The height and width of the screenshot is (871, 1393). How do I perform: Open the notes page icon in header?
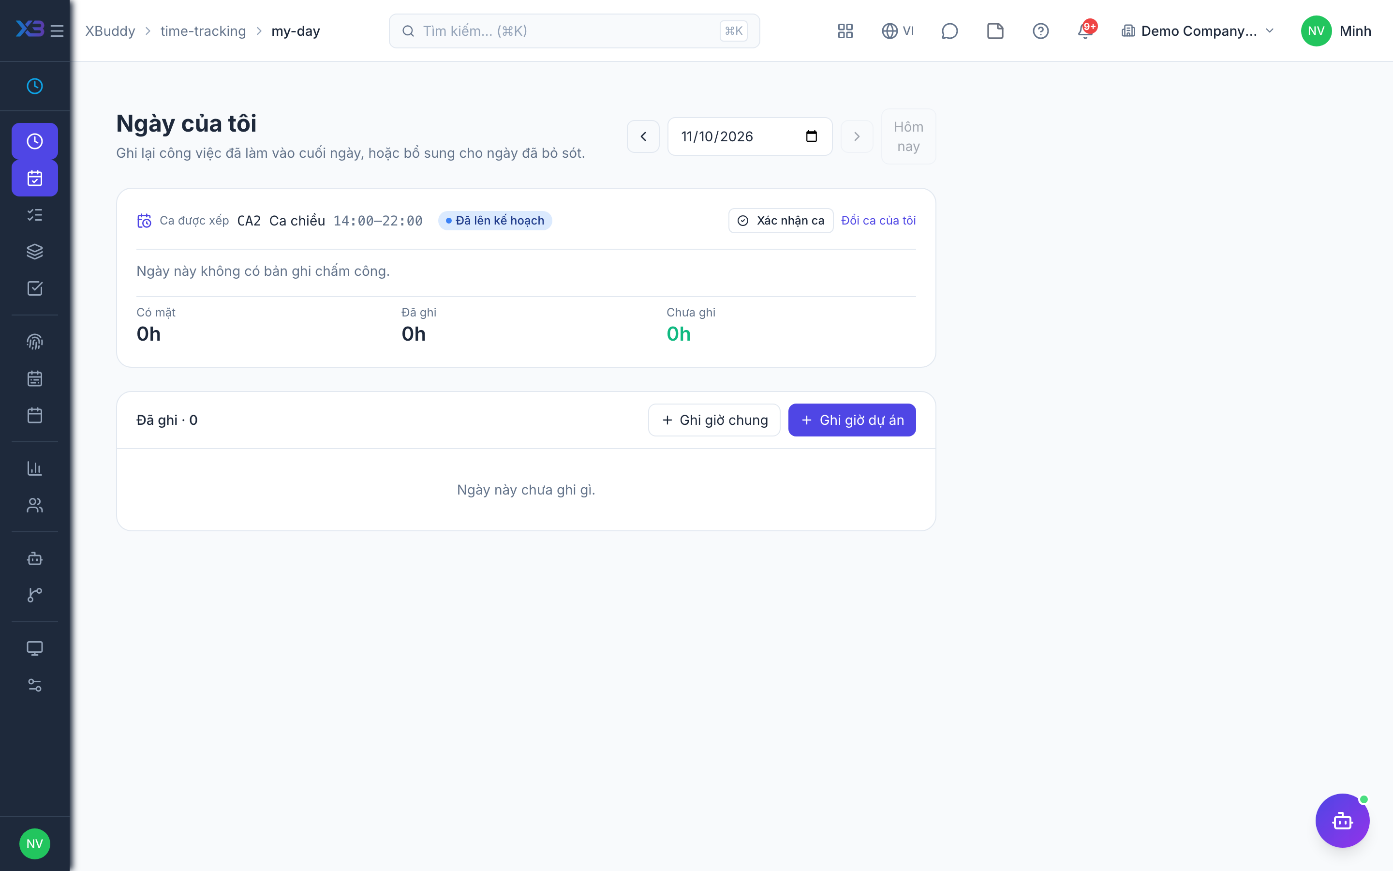pyautogui.click(x=995, y=30)
